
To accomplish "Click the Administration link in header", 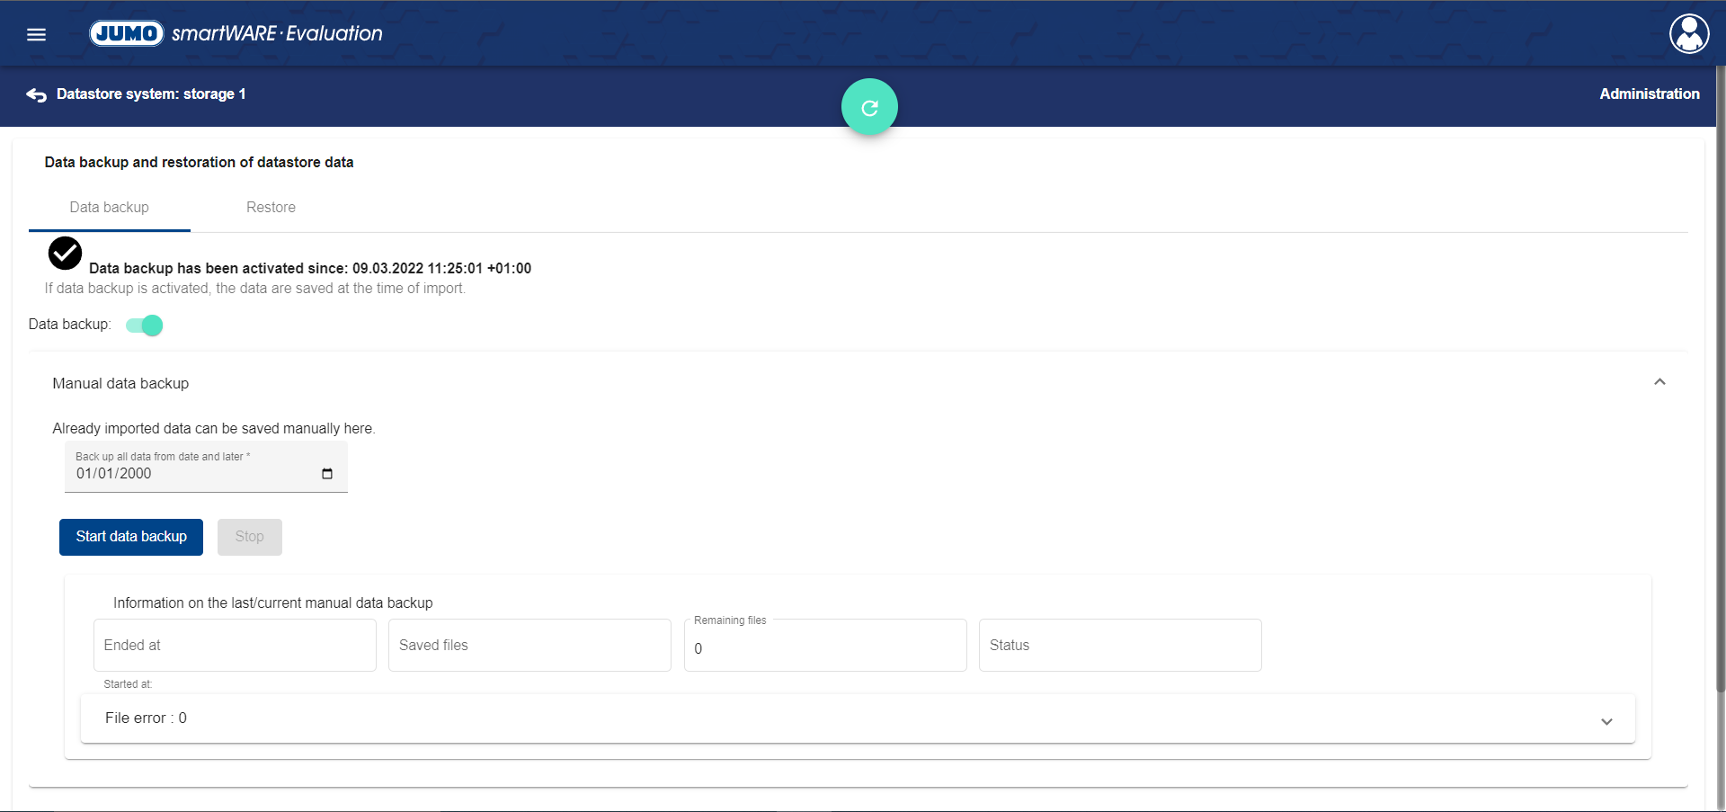I will coord(1649,94).
